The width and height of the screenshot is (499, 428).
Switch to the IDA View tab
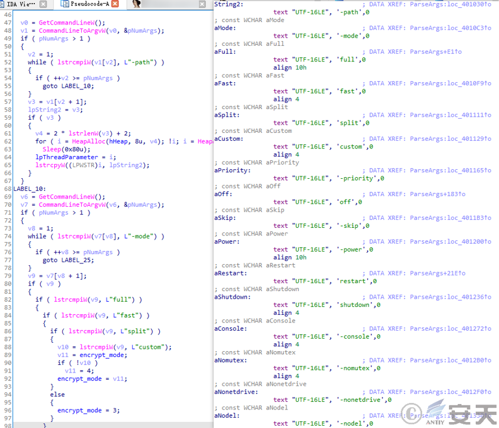pos(21,4)
